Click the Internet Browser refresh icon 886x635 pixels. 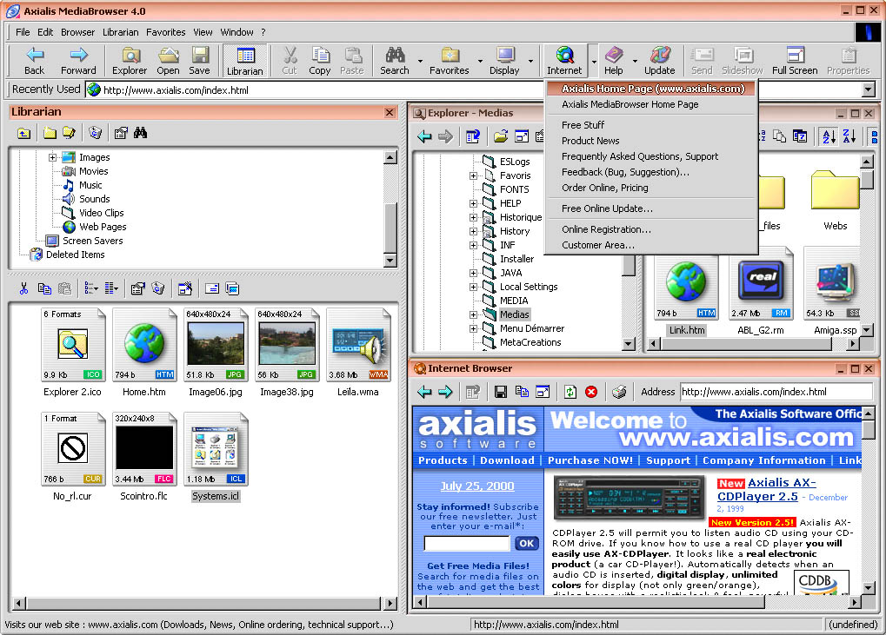point(570,392)
